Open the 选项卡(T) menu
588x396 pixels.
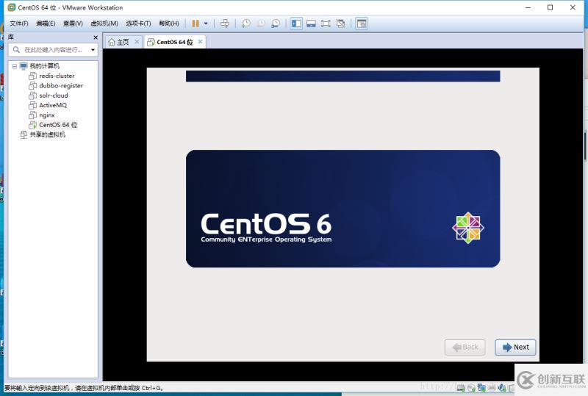click(138, 24)
